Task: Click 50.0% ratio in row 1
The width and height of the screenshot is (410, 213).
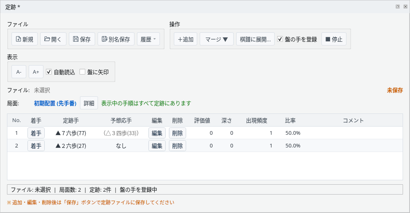Action: coord(293,133)
